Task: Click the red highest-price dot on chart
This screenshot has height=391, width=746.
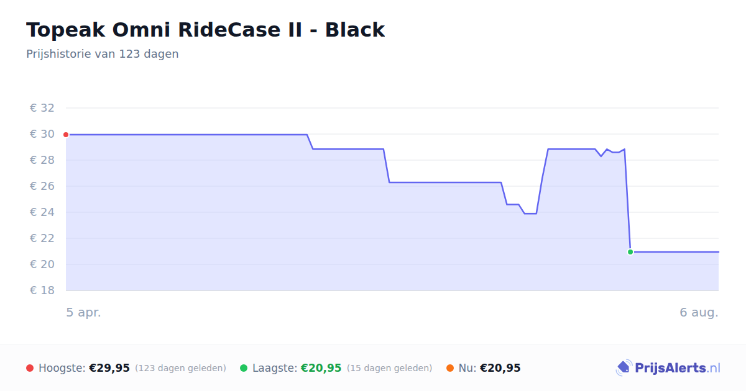Action: (66, 135)
